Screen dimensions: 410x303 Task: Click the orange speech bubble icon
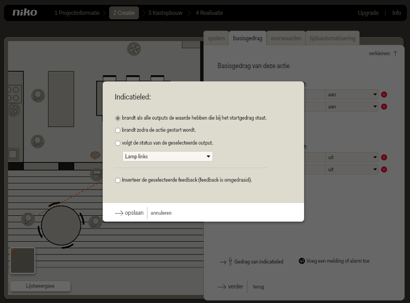(x=95, y=155)
